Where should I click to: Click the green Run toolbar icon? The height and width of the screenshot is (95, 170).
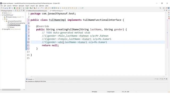pyautogui.click(x=27, y=8)
